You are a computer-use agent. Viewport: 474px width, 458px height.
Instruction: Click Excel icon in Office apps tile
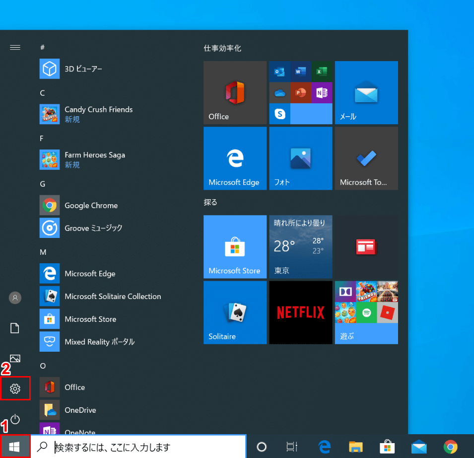click(x=322, y=72)
